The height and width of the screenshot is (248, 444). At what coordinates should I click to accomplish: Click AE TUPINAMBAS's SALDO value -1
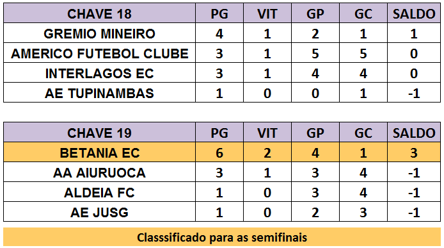(414, 92)
